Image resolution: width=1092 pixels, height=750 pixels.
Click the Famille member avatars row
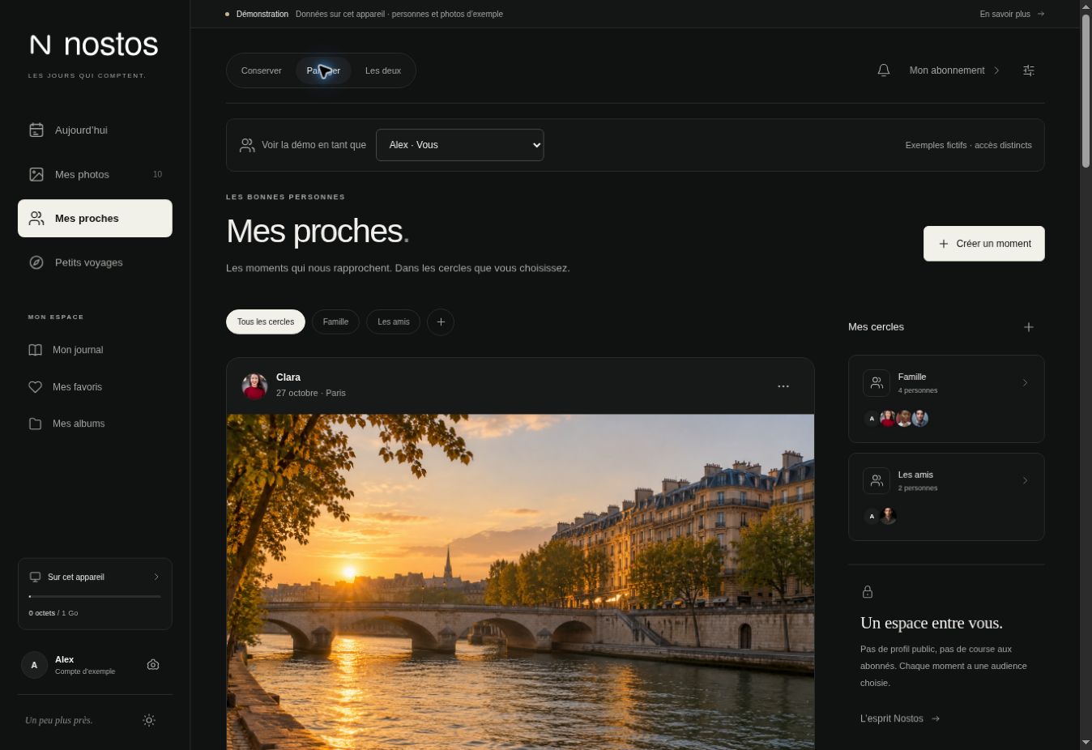click(x=895, y=419)
